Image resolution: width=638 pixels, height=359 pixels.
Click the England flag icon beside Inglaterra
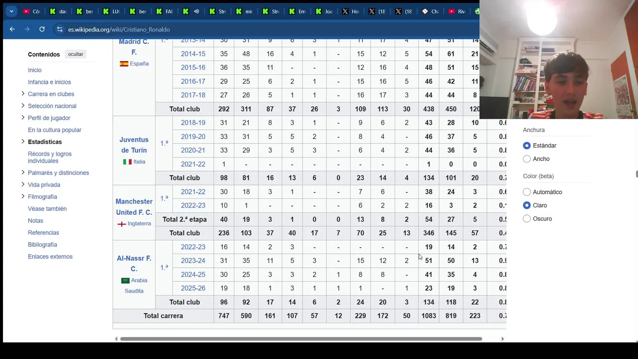click(x=122, y=224)
